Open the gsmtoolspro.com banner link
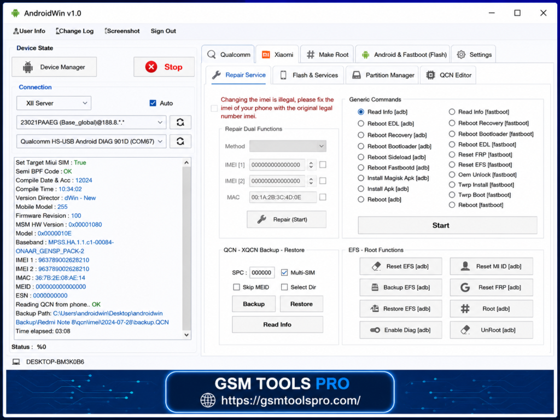The width and height of the screenshot is (560, 420). coord(290,400)
